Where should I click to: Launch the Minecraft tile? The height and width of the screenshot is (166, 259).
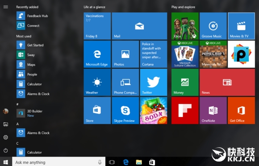[x=213, y=54]
